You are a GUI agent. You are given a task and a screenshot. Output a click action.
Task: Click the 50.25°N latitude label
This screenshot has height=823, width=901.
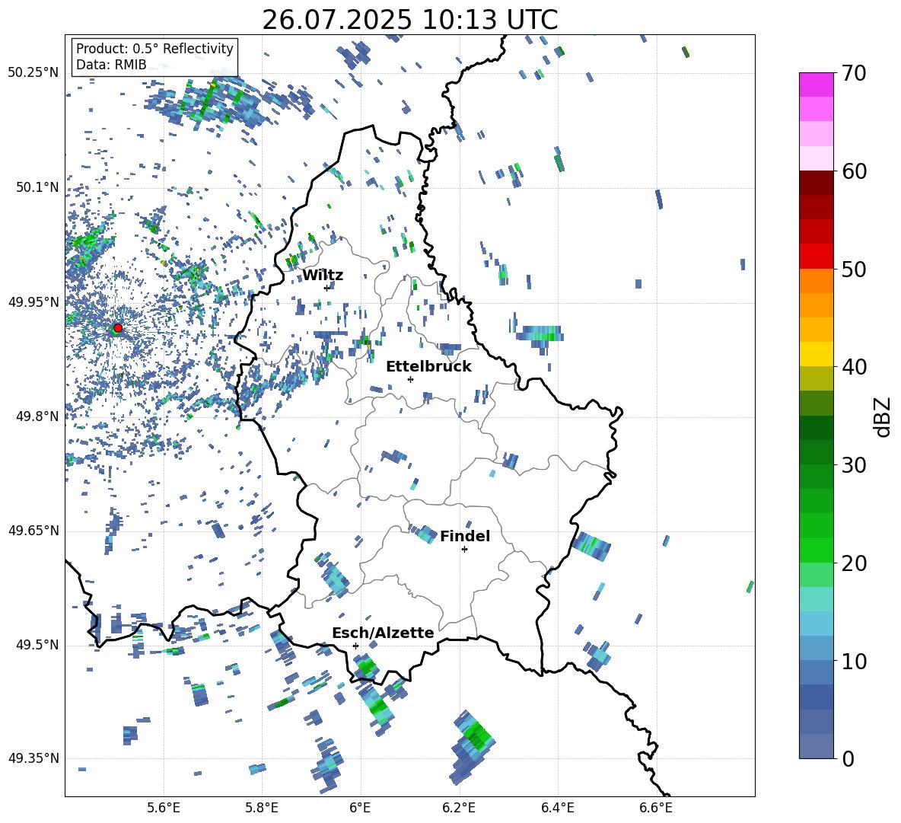pos(33,73)
